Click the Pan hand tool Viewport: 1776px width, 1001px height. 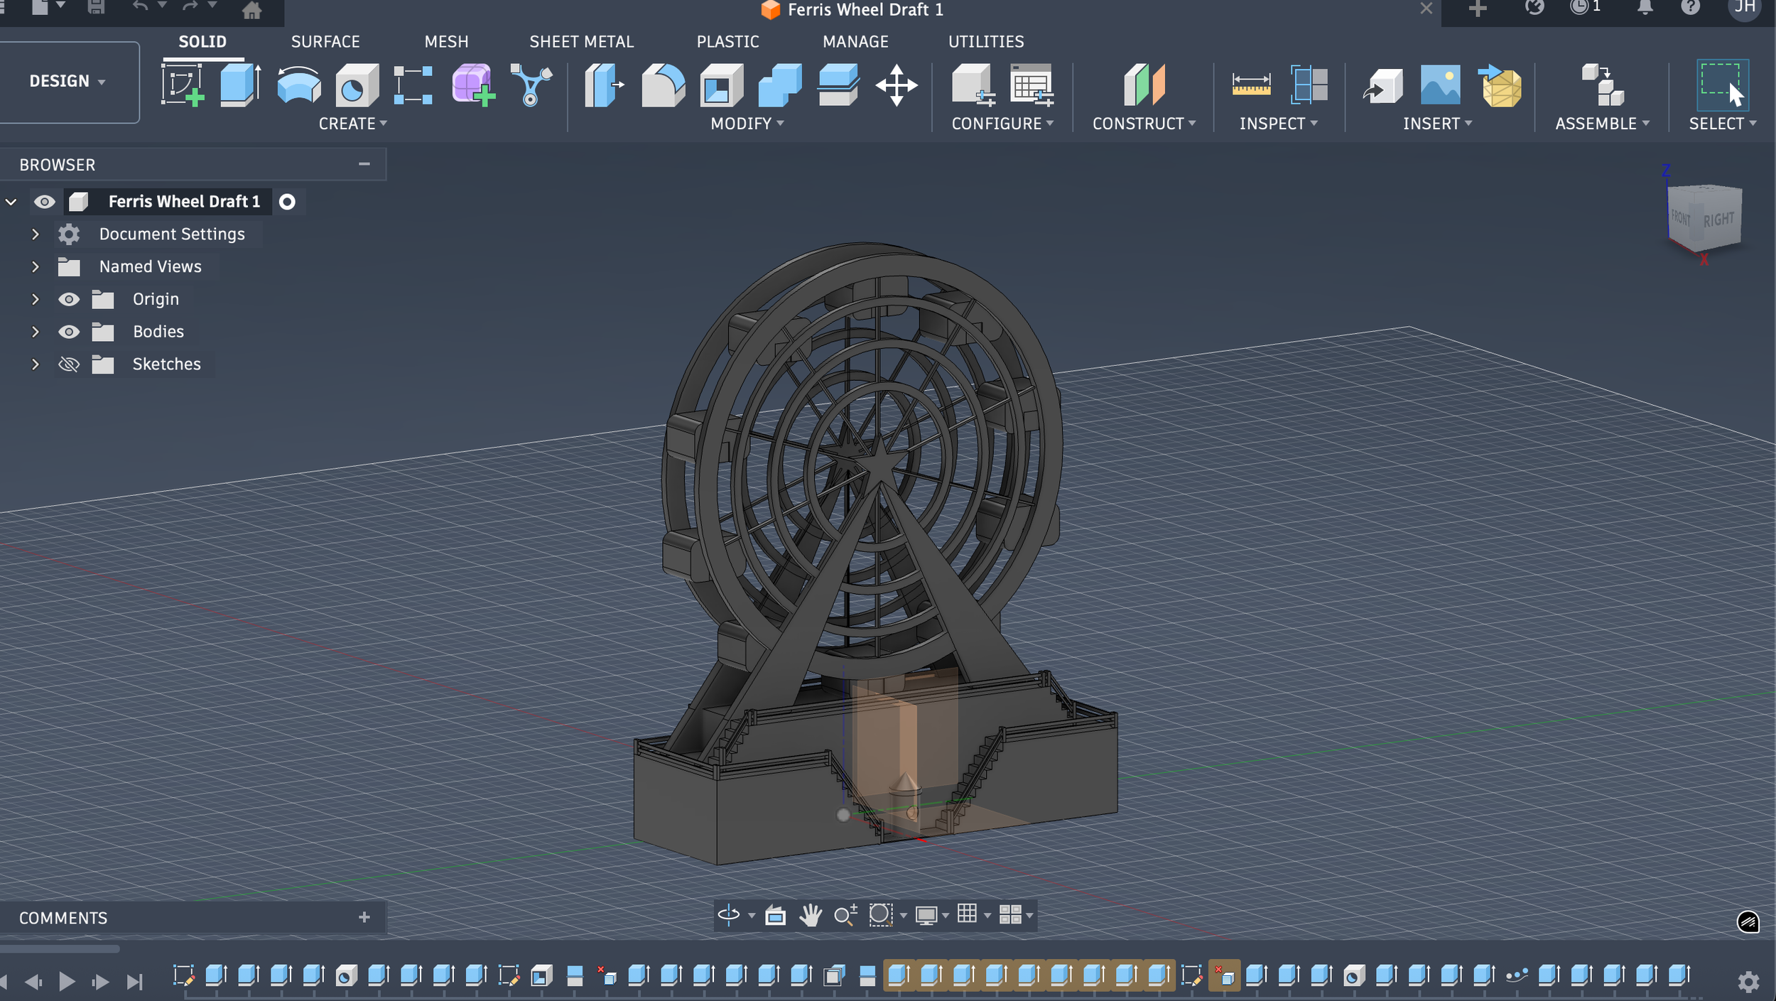click(x=810, y=915)
